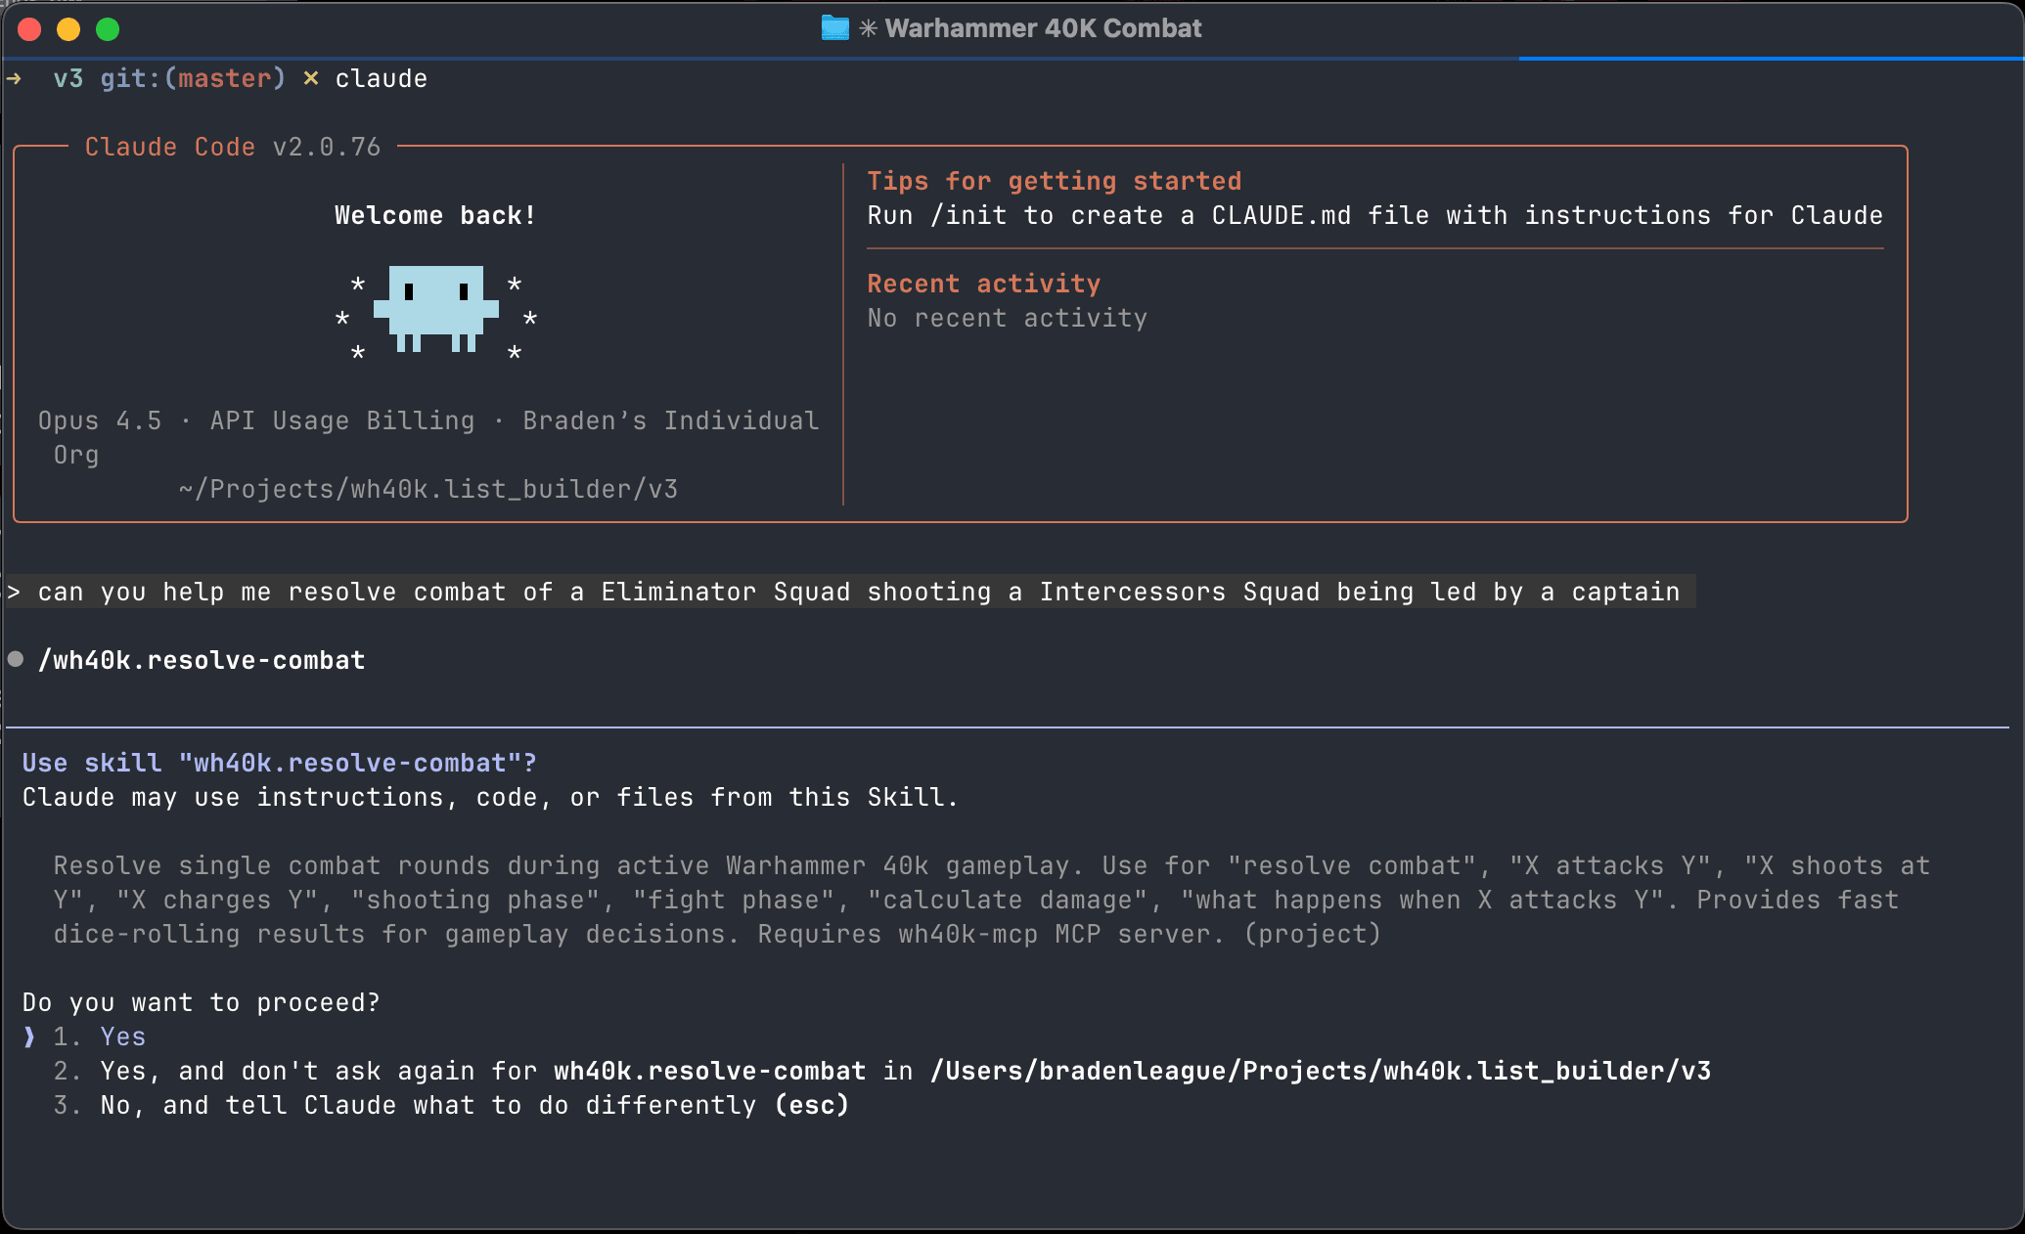2025x1234 pixels.
Task: Select option 1 Yes to proceed
Action: point(122,1036)
